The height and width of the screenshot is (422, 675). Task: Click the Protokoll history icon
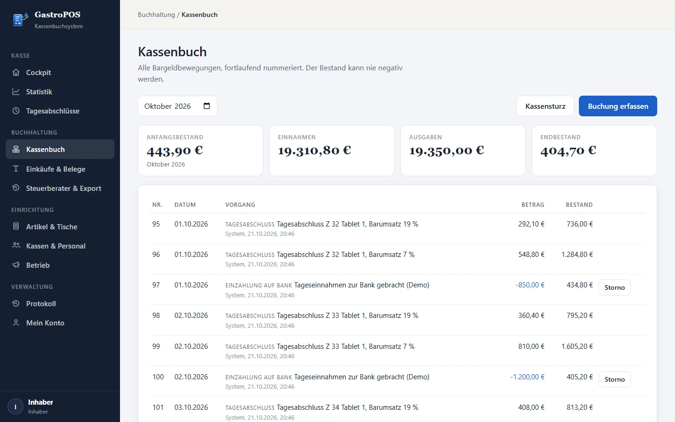16,303
